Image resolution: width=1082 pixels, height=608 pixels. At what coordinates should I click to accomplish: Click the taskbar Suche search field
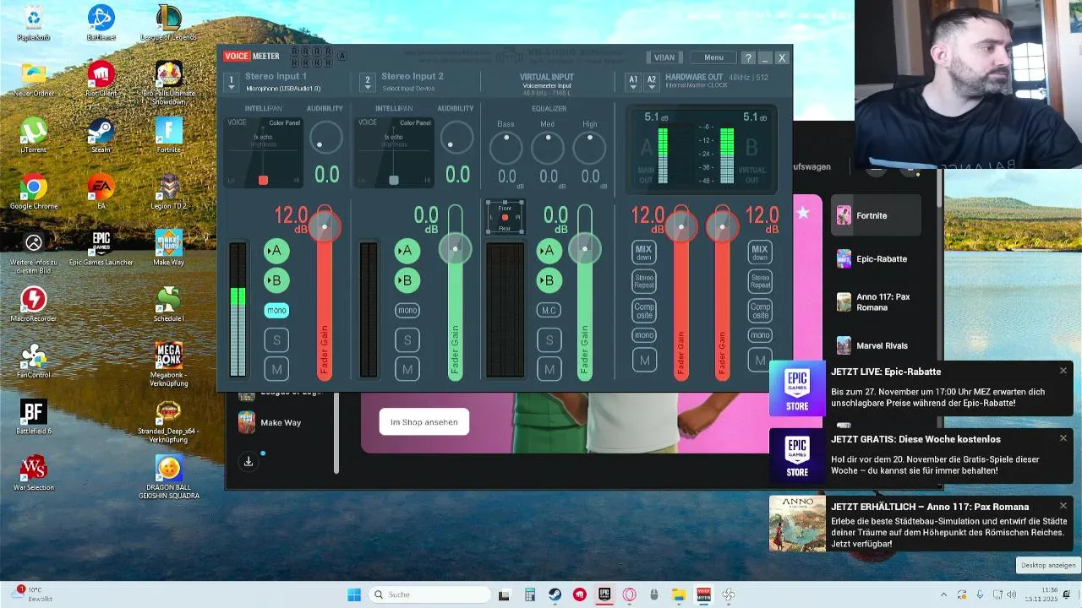[430, 594]
